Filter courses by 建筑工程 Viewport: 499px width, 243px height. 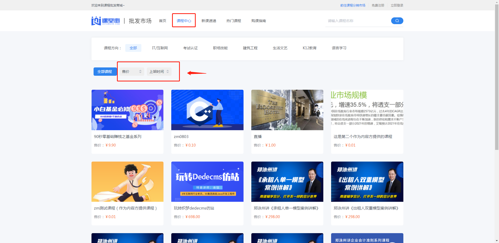pos(250,48)
